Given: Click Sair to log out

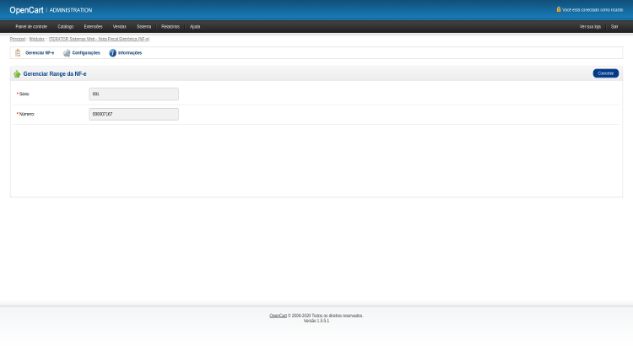Looking at the screenshot, I should pos(614,27).
